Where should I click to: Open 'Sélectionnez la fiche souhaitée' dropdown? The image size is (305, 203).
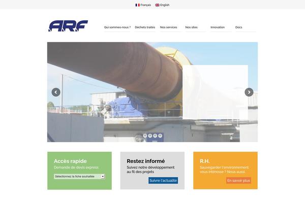pyautogui.click(x=79, y=177)
